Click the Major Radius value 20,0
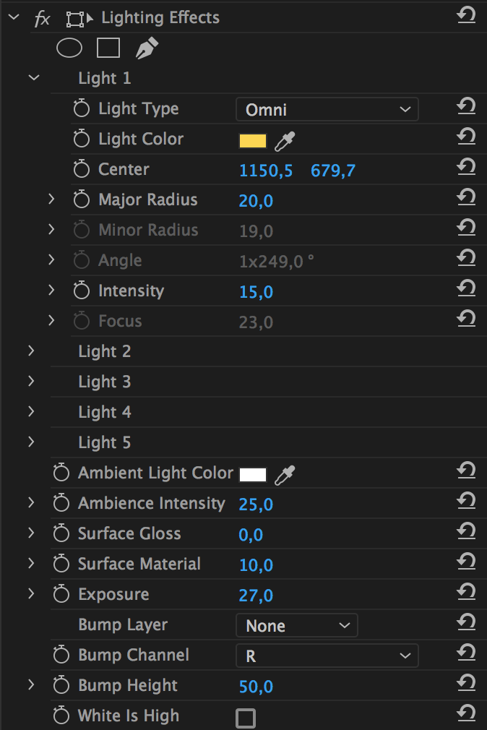487x730 pixels. point(256,201)
